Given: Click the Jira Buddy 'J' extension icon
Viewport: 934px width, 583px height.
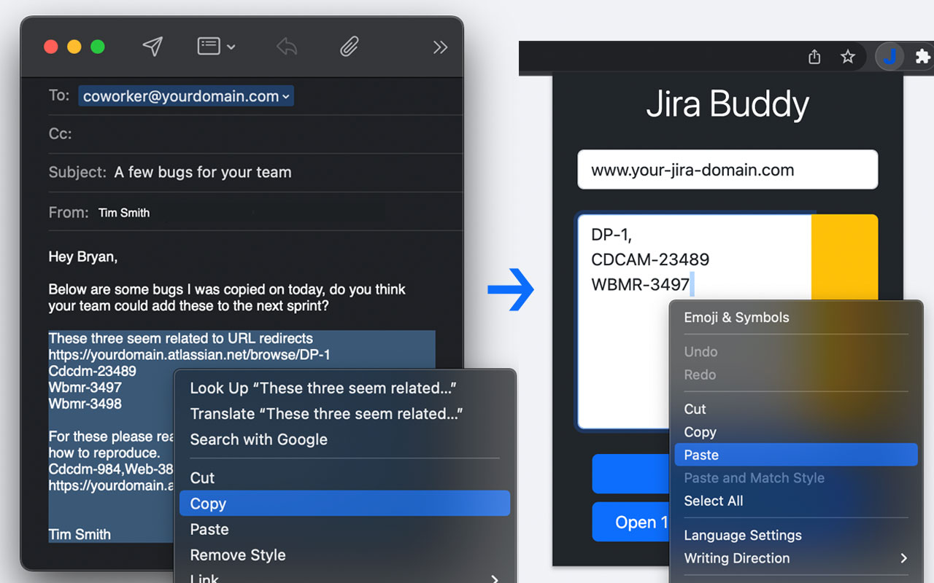Looking at the screenshot, I should 889,57.
